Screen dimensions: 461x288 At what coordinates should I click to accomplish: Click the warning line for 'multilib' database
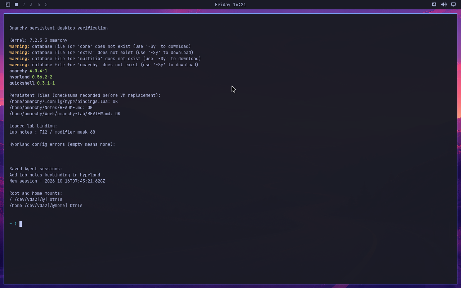[105, 59]
